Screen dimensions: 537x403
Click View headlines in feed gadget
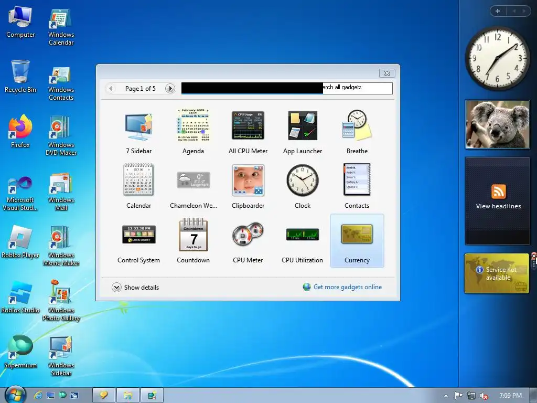coord(498,206)
